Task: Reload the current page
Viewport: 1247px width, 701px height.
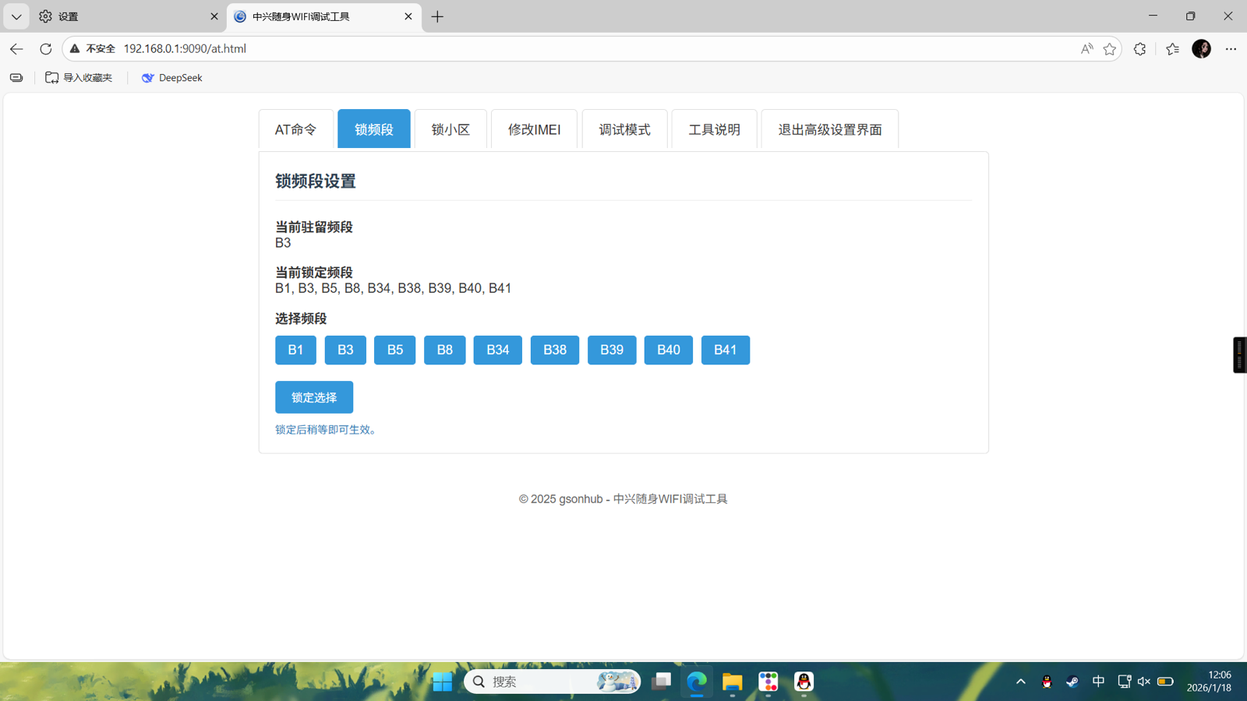Action: [x=46, y=48]
